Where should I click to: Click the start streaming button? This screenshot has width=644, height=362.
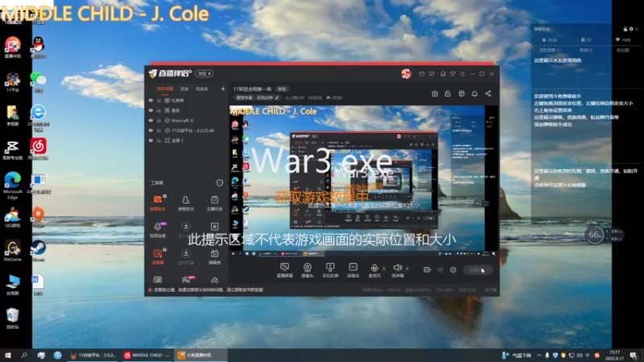(477, 270)
